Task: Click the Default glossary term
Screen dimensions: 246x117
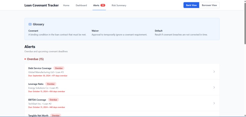Action: [x=159, y=31]
